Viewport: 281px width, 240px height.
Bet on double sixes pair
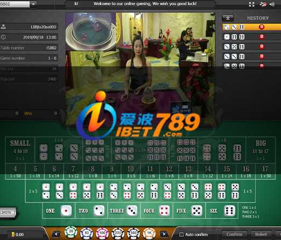237,152
